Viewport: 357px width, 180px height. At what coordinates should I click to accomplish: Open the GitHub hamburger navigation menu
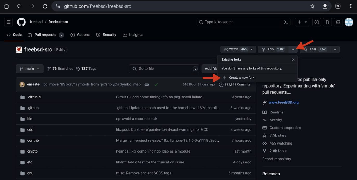(x=9, y=22)
